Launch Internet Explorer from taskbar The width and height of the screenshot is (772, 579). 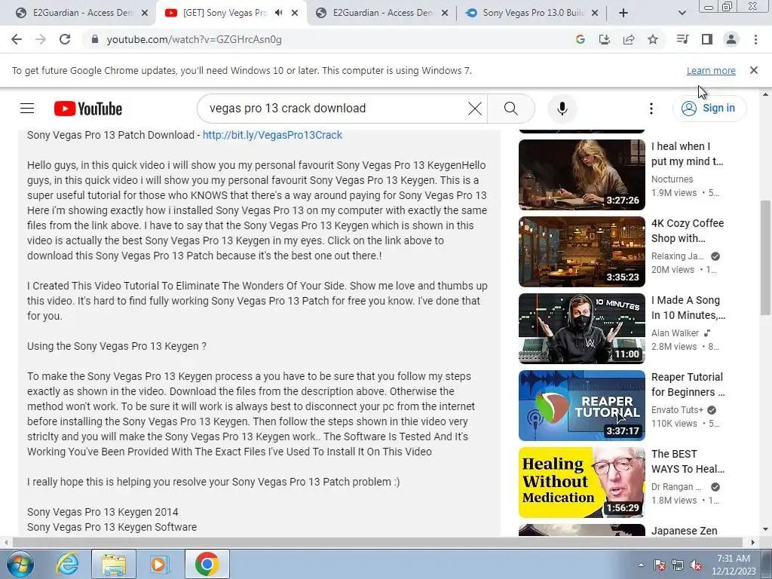pyautogui.click(x=67, y=564)
